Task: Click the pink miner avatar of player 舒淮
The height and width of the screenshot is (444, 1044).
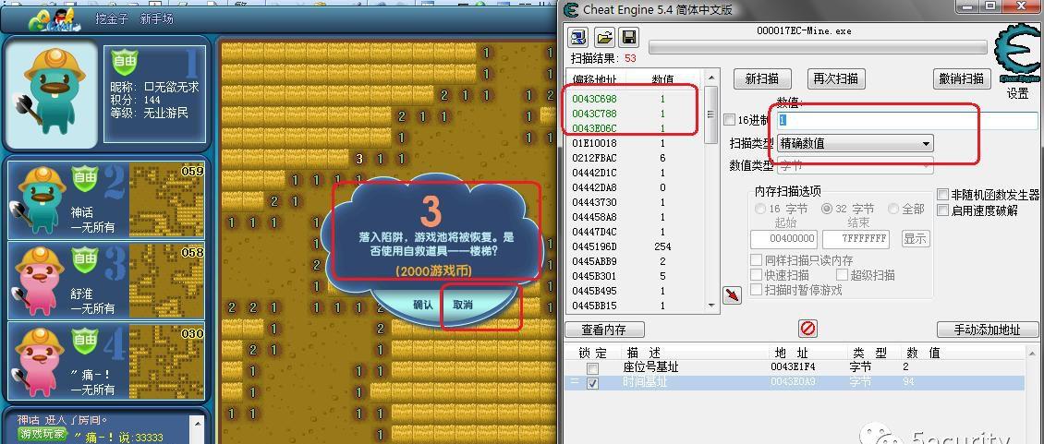Action: pyautogui.click(x=39, y=280)
